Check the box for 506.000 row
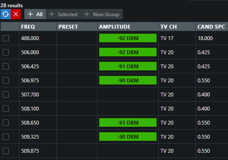228x160 pixels. 6,52
